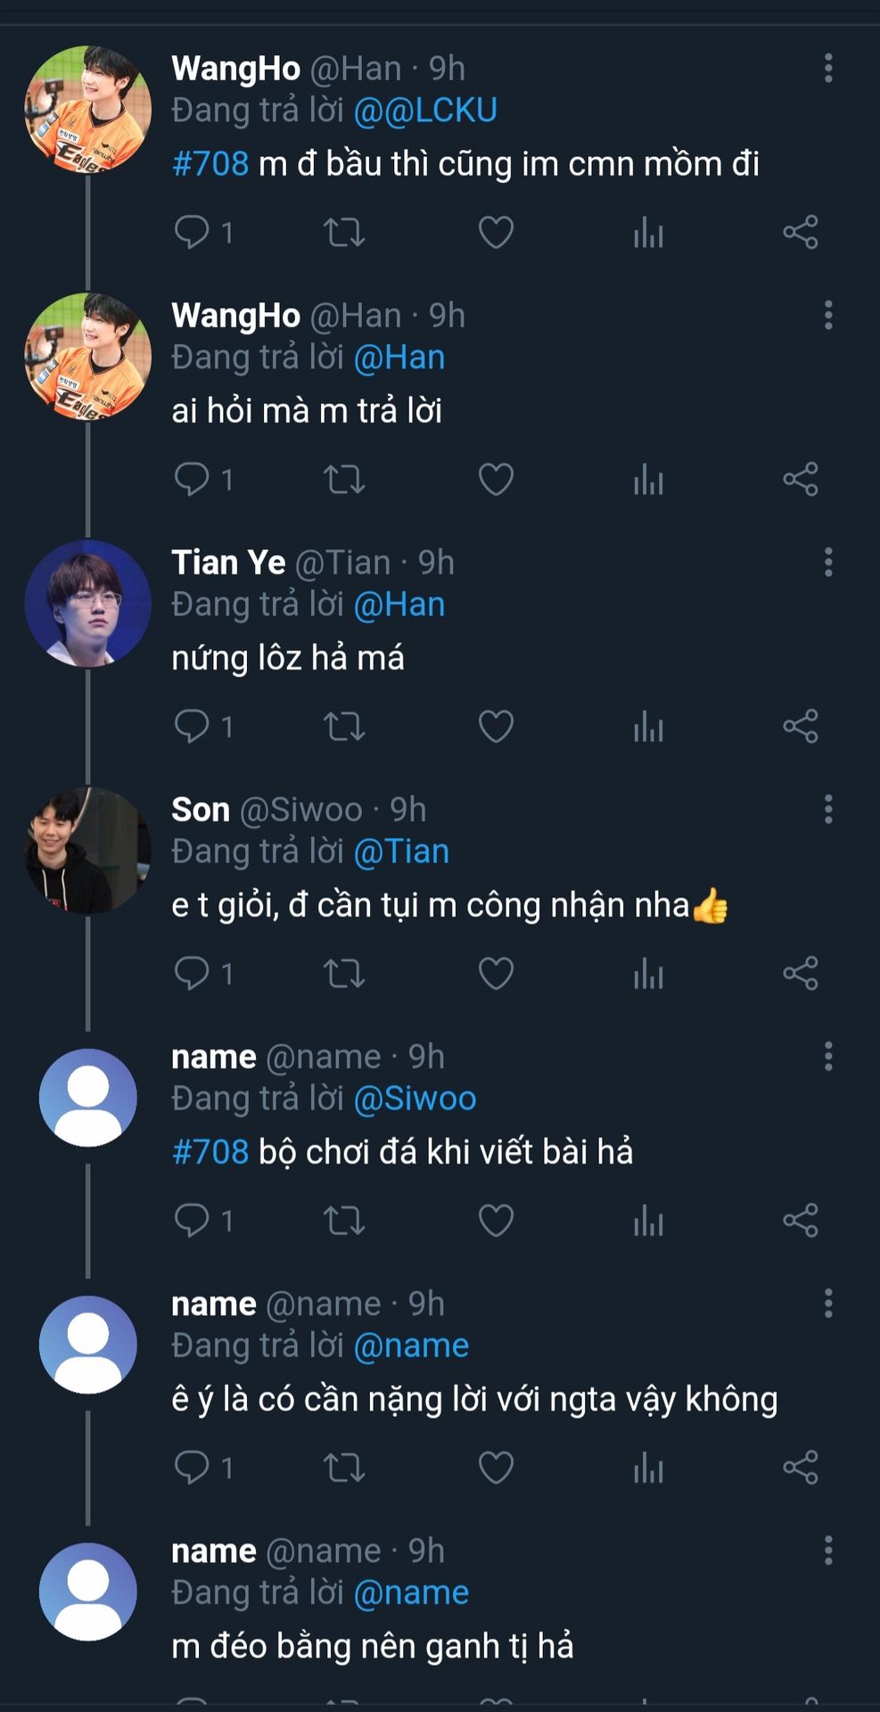Open Son's profile avatar
Image resolution: width=880 pixels, height=1712 pixels.
tap(87, 851)
